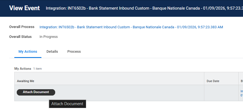Select the My Actions tab

28,52
